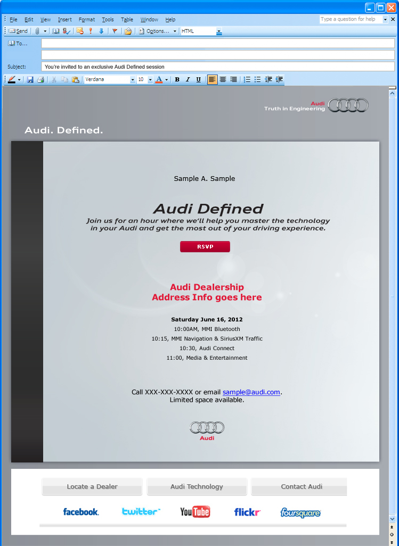Open the Table menu
Image resolution: width=399 pixels, height=546 pixels.
(x=127, y=20)
